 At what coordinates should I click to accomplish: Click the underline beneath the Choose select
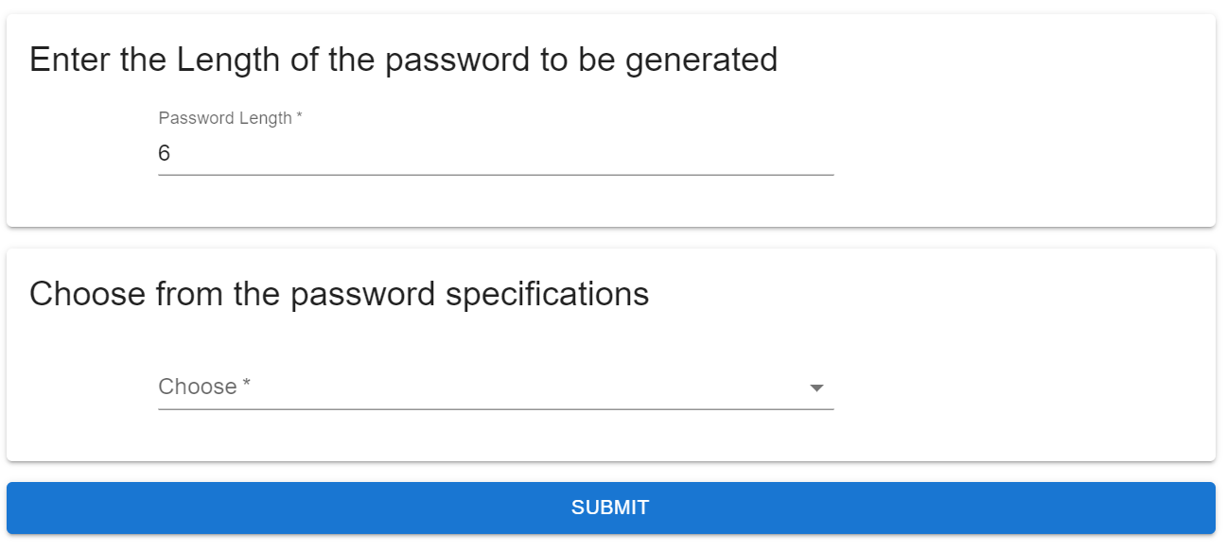click(x=496, y=409)
